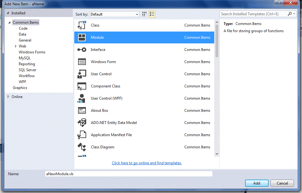The width and height of the screenshot is (302, 193).
Task: Switch to medium icons view
Action: [x=144, y=14]
